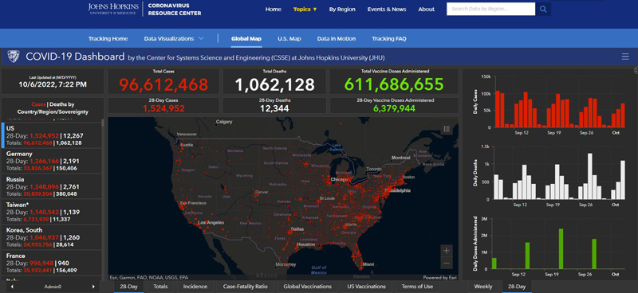
Task: Click the search magnifier icon
Action: (543, 9)
